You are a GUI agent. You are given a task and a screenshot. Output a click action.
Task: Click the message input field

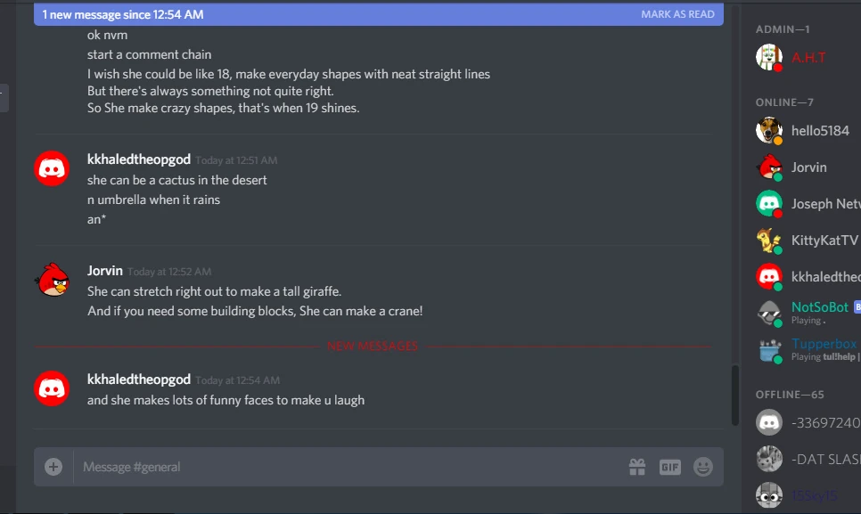click(x=267, y=466)
